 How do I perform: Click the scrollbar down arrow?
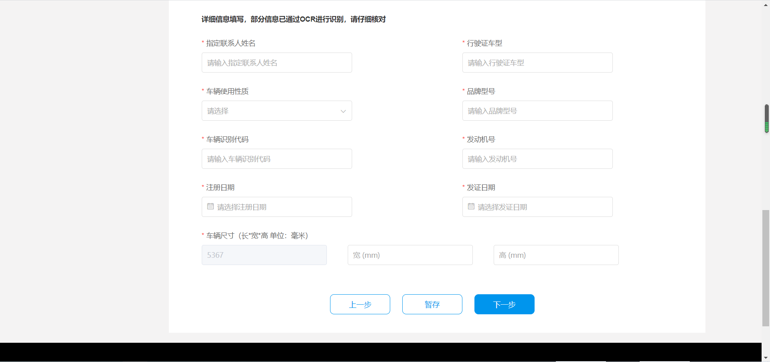click(766, 357)
